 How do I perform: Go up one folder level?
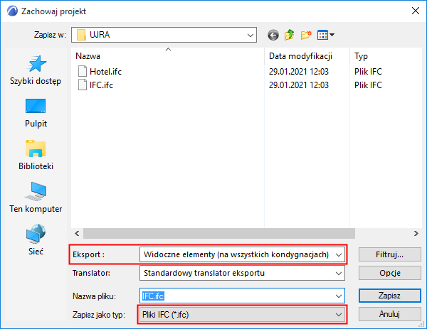coord(290,35)
